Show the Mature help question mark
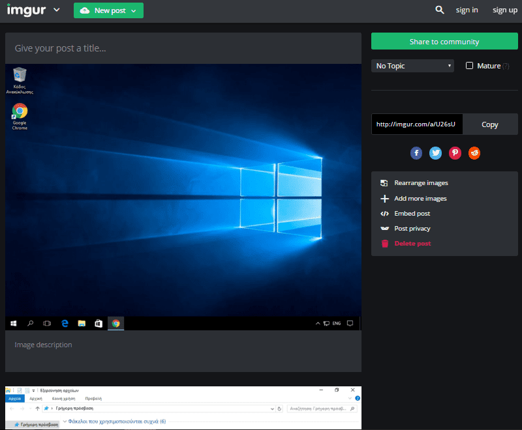This screenshot has width=522, height=430. 506,66
